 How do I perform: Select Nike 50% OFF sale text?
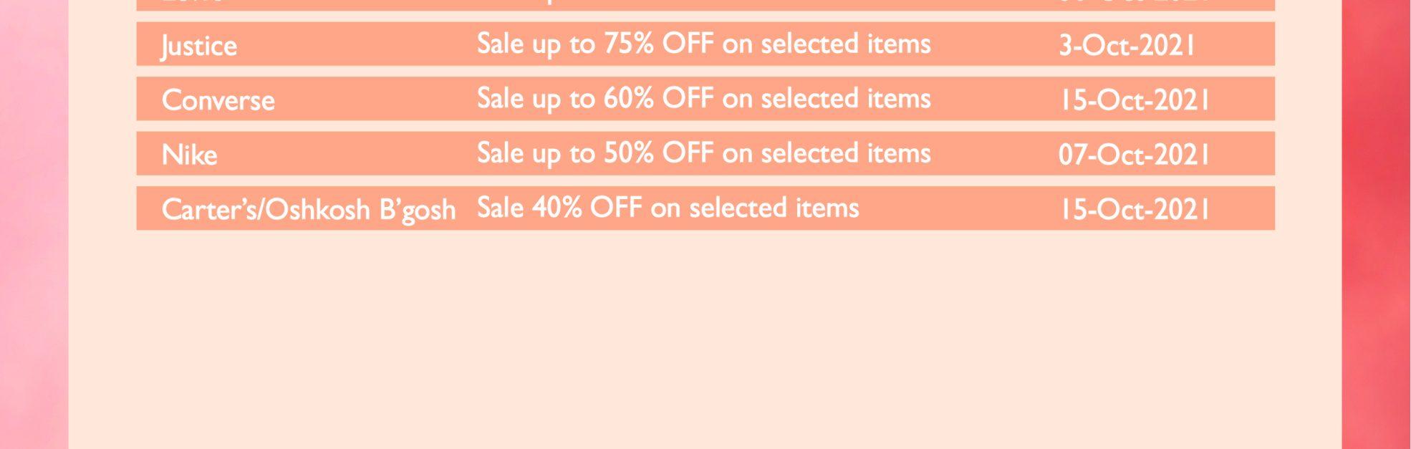tap(703, 153)
